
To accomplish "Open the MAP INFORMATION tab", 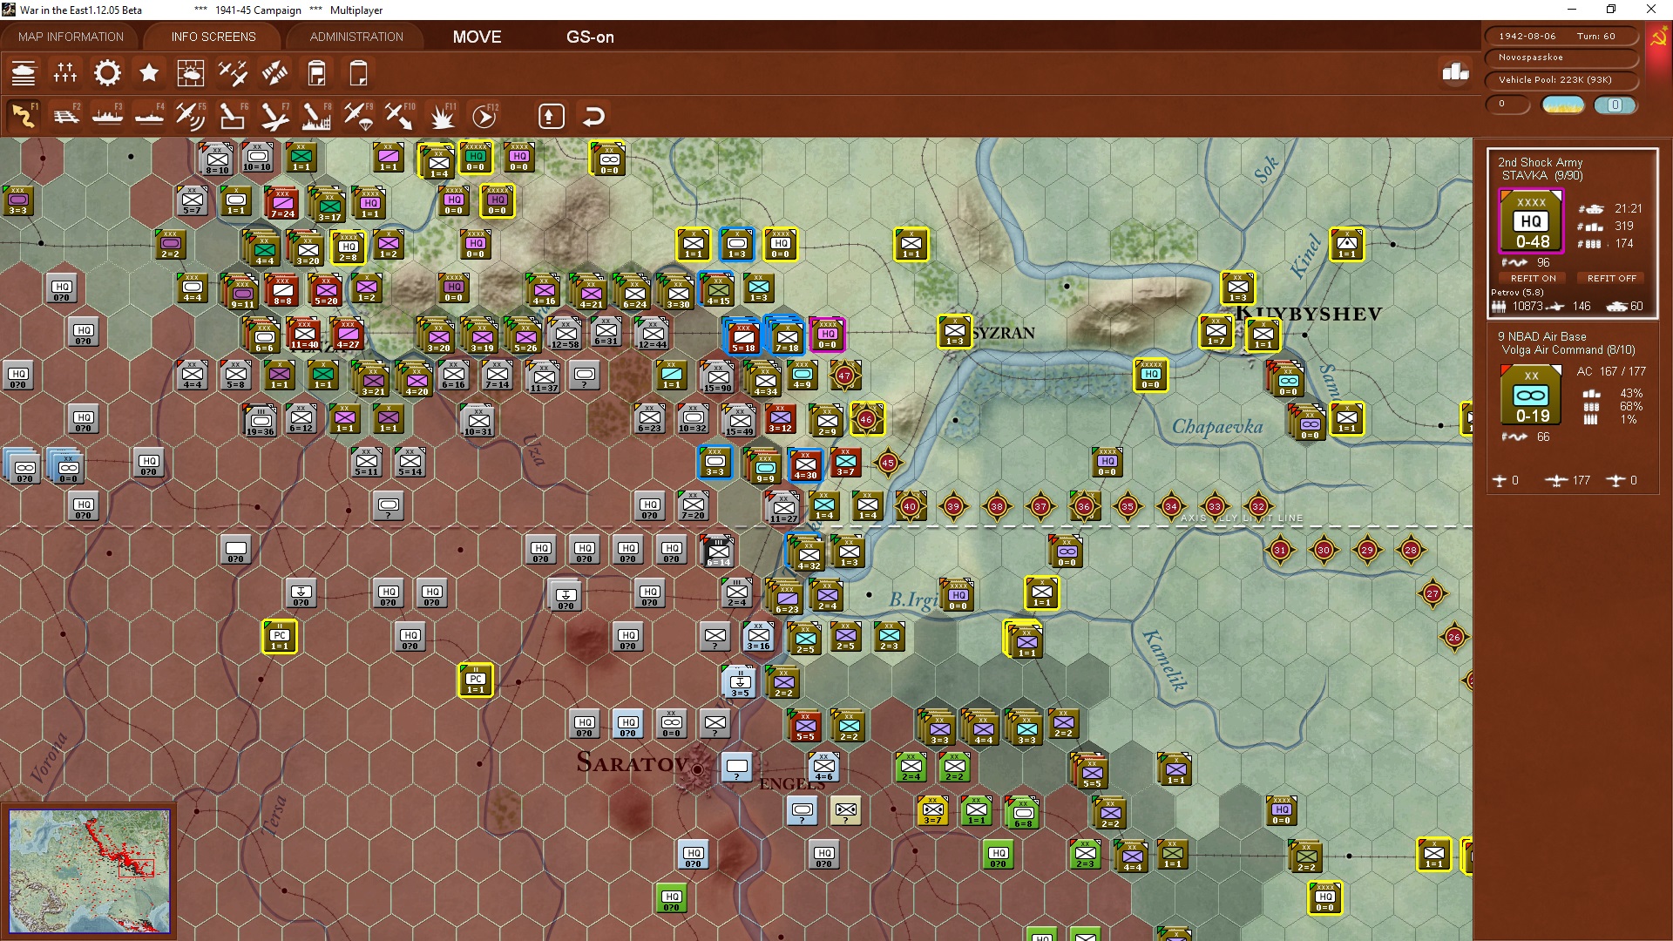I will point(71,37).
